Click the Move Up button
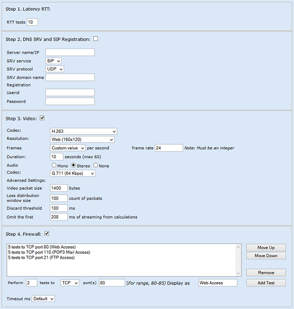Image resolution: width=294 pixels, height=309 pixels. 266,248
